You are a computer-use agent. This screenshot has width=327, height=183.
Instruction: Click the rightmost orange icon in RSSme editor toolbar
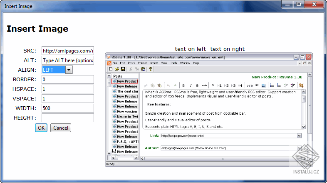pyautogui.click(x=301, y=85)
